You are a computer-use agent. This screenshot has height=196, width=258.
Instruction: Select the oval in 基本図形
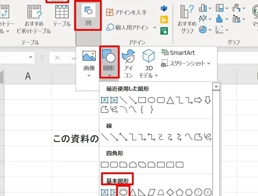123,192
